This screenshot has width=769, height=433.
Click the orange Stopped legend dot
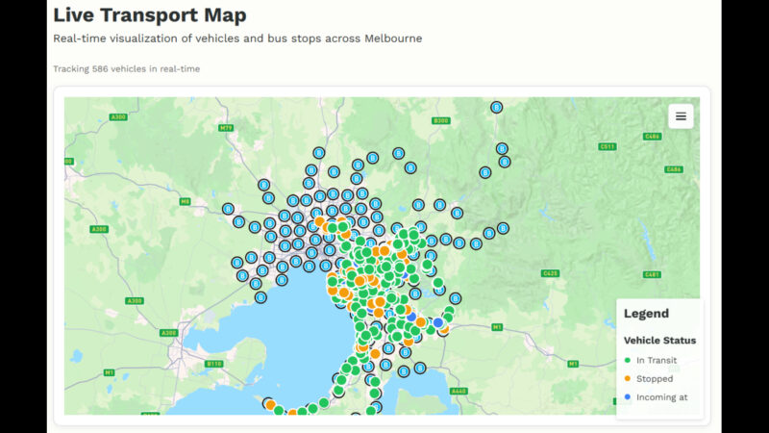628,379
